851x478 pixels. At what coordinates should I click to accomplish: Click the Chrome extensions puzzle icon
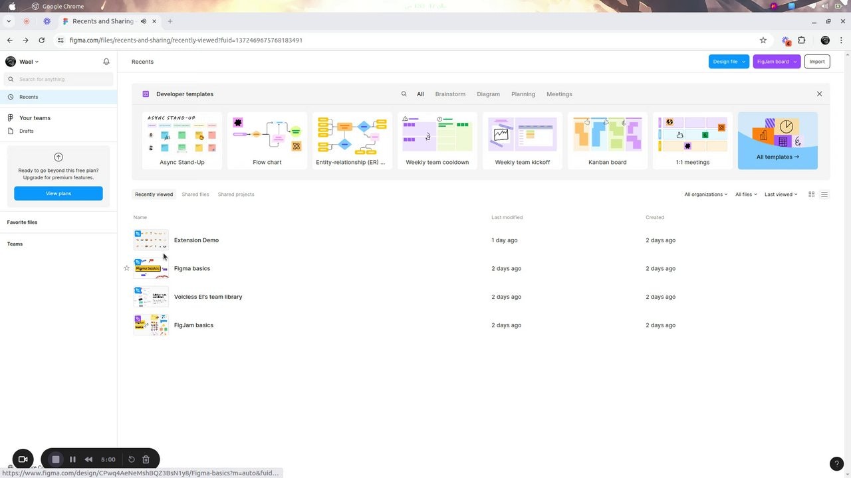coord(802,40)
